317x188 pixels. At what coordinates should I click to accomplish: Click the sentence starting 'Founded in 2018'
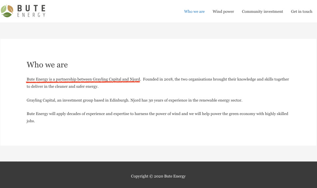(216, 79)
